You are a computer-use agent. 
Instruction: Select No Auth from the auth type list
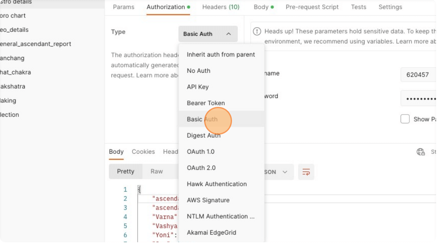pyautogui.click(x=198, y=71)
